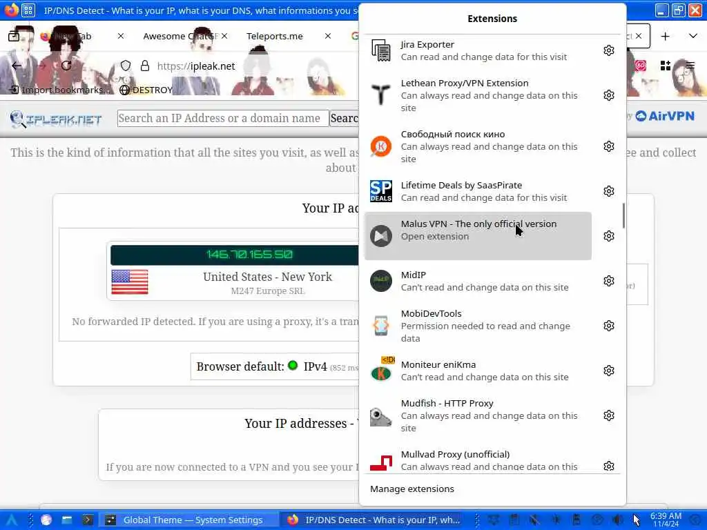Image resolution: width=707 pixels, height=530 pixels.
Task: Open settings gear for Mudfish - HTTP Proxy
Action: point(609,415)
